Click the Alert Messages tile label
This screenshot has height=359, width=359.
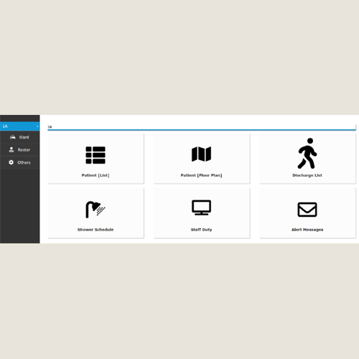pos(307,230)
